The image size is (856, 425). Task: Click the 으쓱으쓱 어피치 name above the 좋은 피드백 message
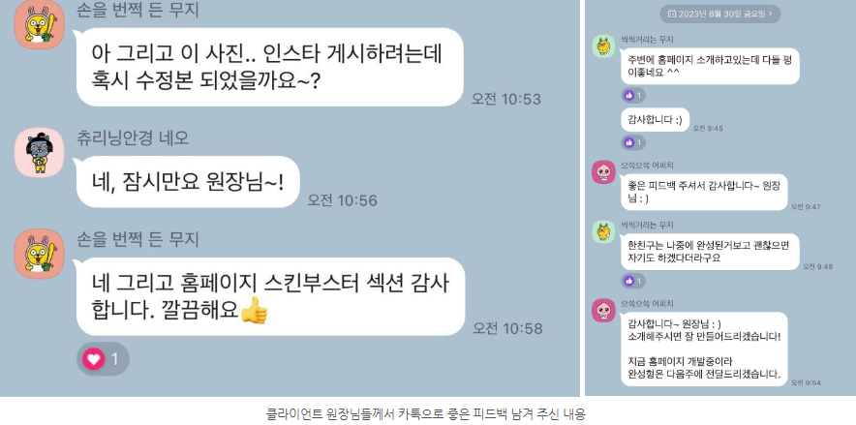point(648,166)
